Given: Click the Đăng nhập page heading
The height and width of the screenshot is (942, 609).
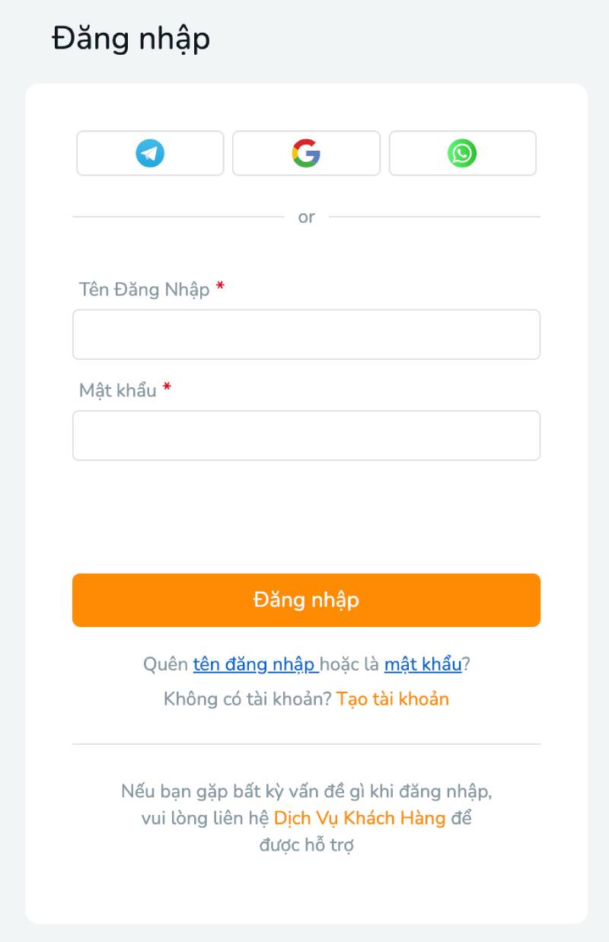Looking at the screenshot, I should [129, 38].
